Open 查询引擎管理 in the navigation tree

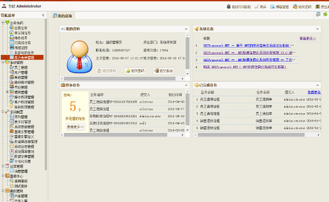coord(24,132)
